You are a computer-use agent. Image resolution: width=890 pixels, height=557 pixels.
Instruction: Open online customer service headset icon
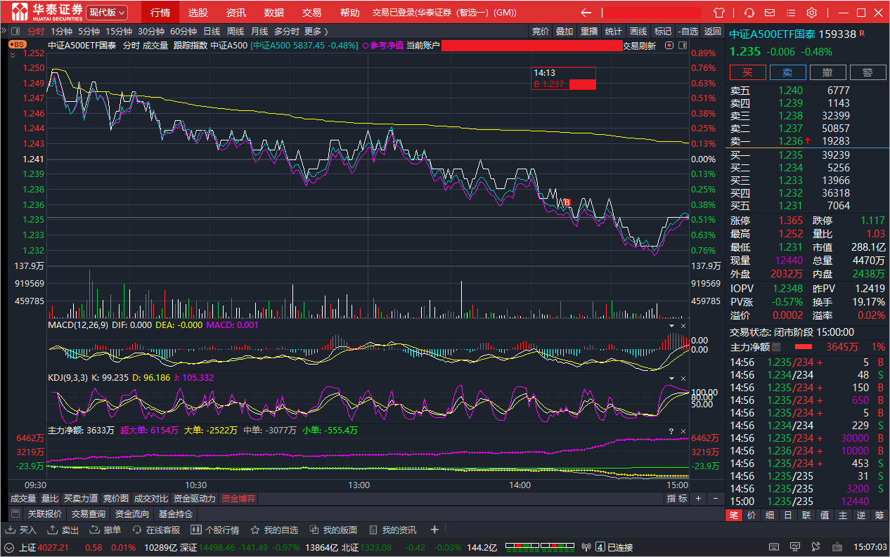749,13
